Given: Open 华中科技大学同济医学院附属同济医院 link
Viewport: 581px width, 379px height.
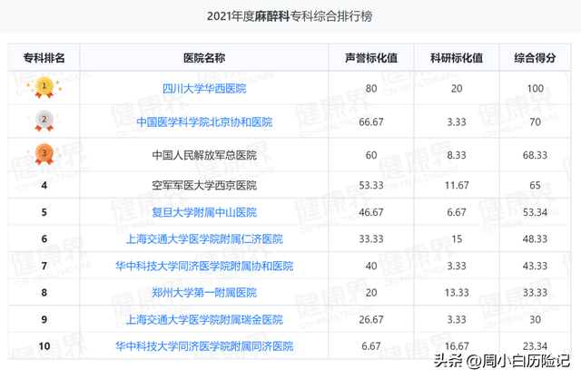Looking at the screenshot, I should (204, 346).
